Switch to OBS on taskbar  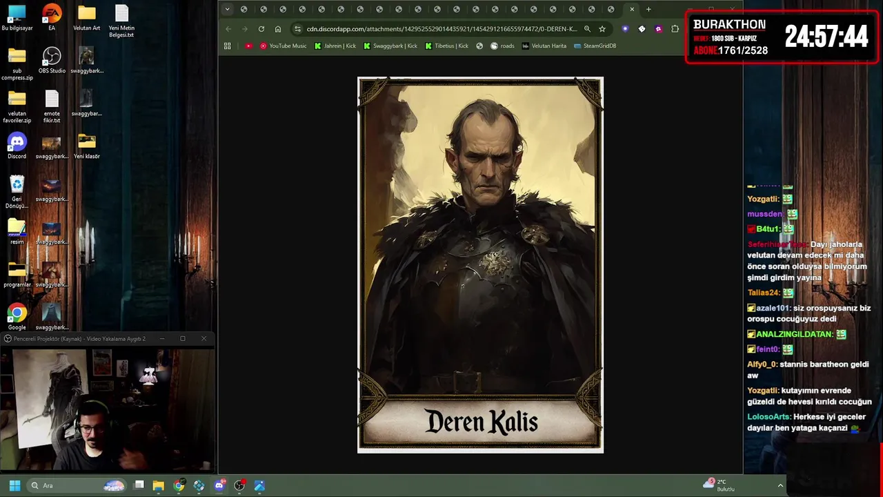(x=239, y=485)
